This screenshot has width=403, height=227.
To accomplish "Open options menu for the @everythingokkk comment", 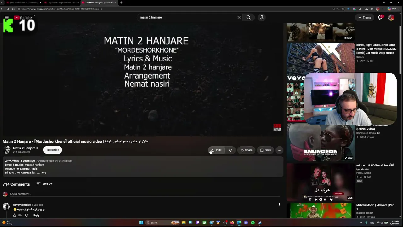I will pyautogui.click(x=279, y=205).
